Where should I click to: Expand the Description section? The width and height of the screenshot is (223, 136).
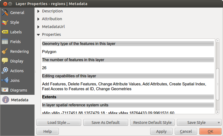38,11
